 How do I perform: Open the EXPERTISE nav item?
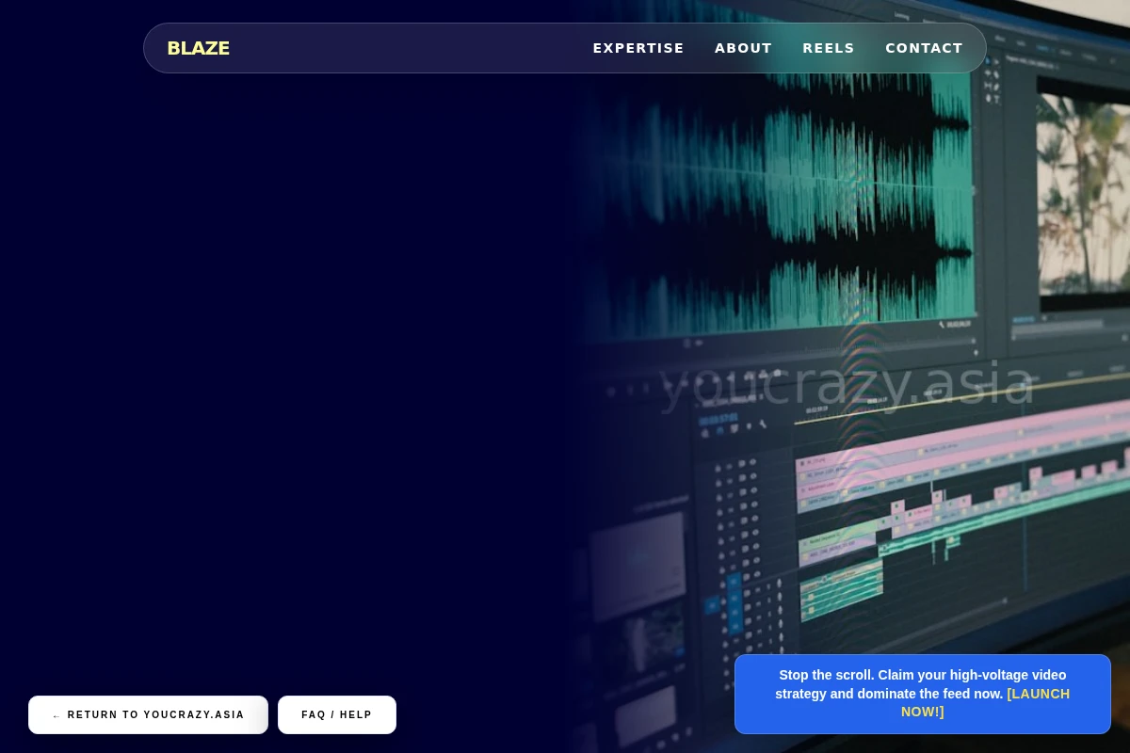638,48
